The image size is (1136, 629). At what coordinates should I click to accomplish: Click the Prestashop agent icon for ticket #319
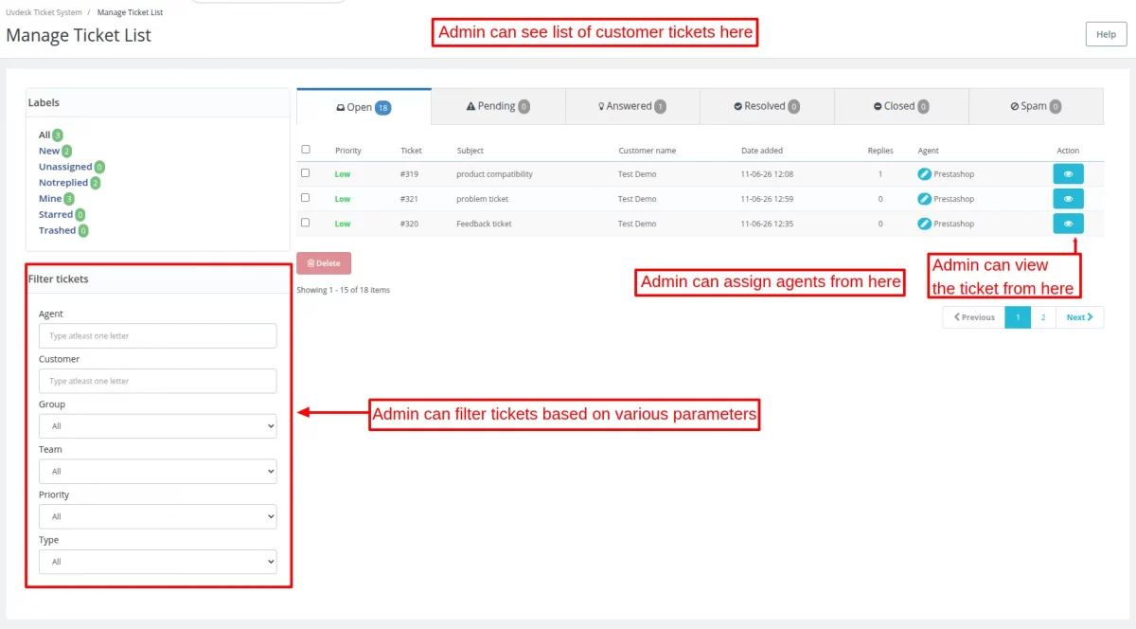pos(925,174)
